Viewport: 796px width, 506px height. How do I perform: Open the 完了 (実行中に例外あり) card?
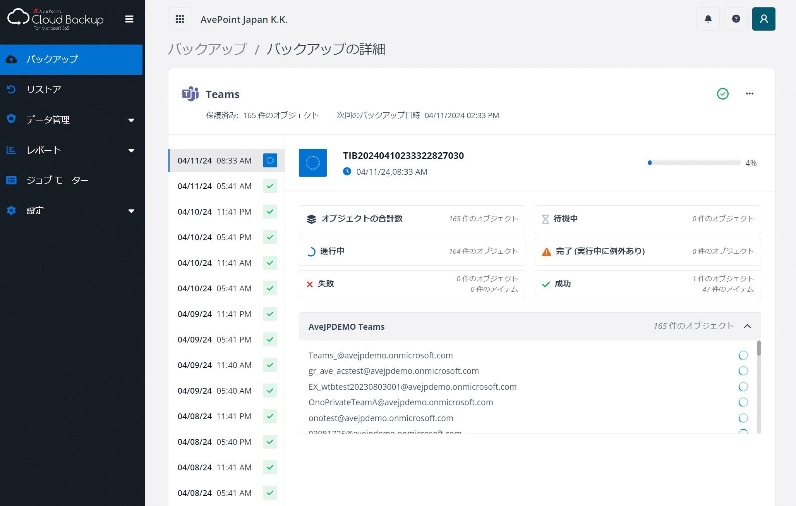(x=648, y=251)
